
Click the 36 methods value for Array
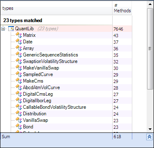coord(116,49)
